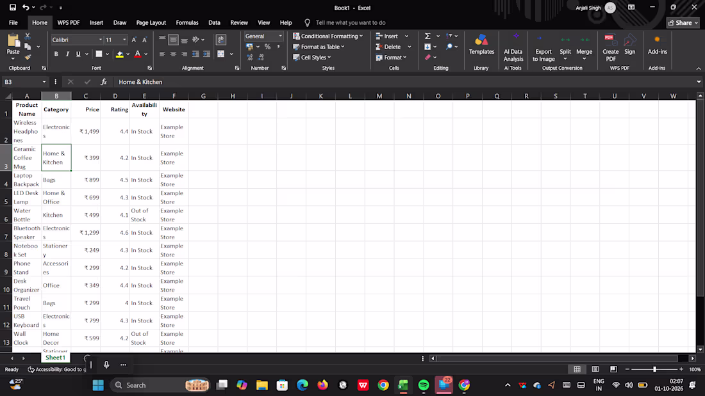Viewport: 705px width, 396px height.
Task: Click the zoom slider handle
Action: [654, 369]
